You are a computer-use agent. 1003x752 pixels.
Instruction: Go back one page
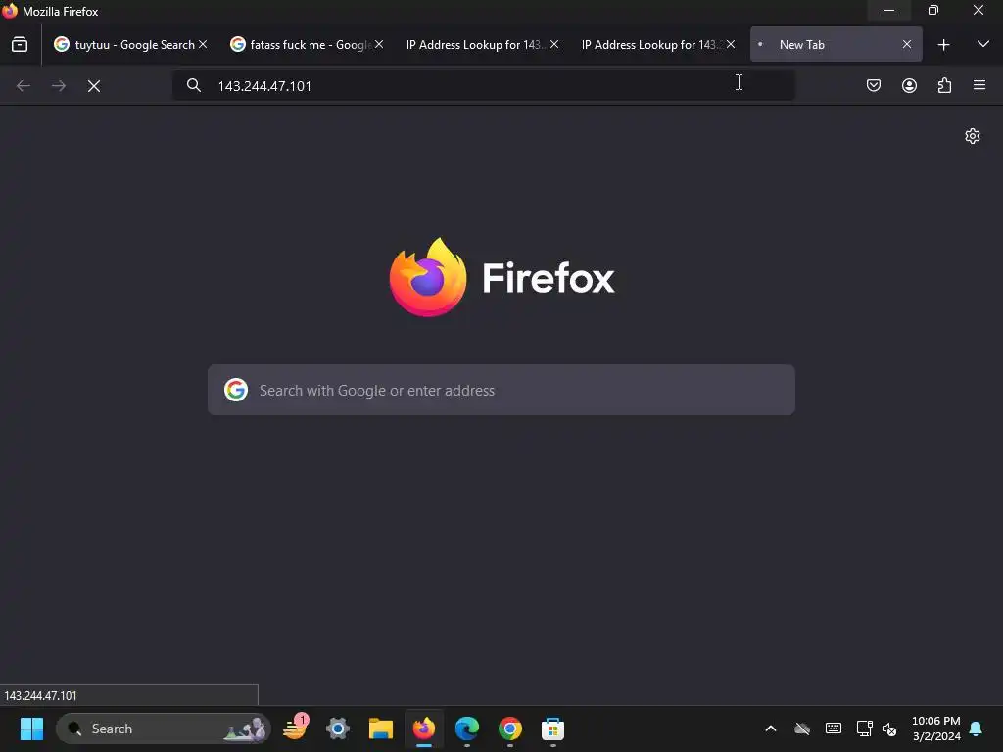[x=24, y=86]
